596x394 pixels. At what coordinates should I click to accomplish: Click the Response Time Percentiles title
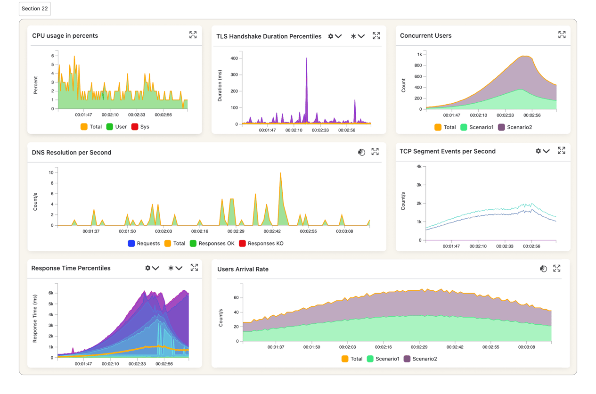coord(71,268)
